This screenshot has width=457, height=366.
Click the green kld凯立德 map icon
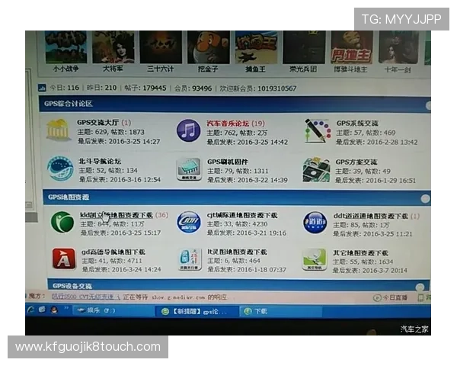pyautogui.click(x=62, y=223)
